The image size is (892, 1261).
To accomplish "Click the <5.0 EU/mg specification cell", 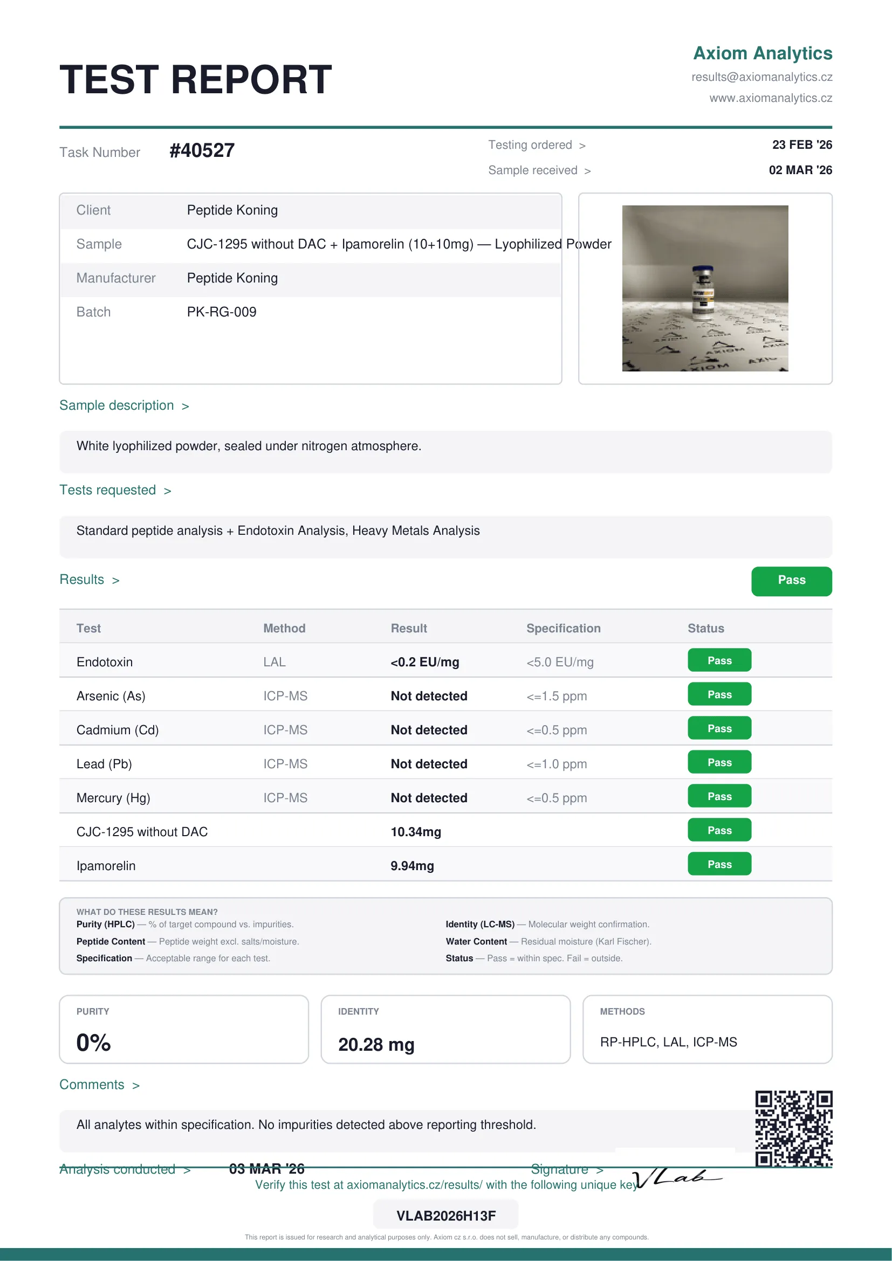I will 560,663.
